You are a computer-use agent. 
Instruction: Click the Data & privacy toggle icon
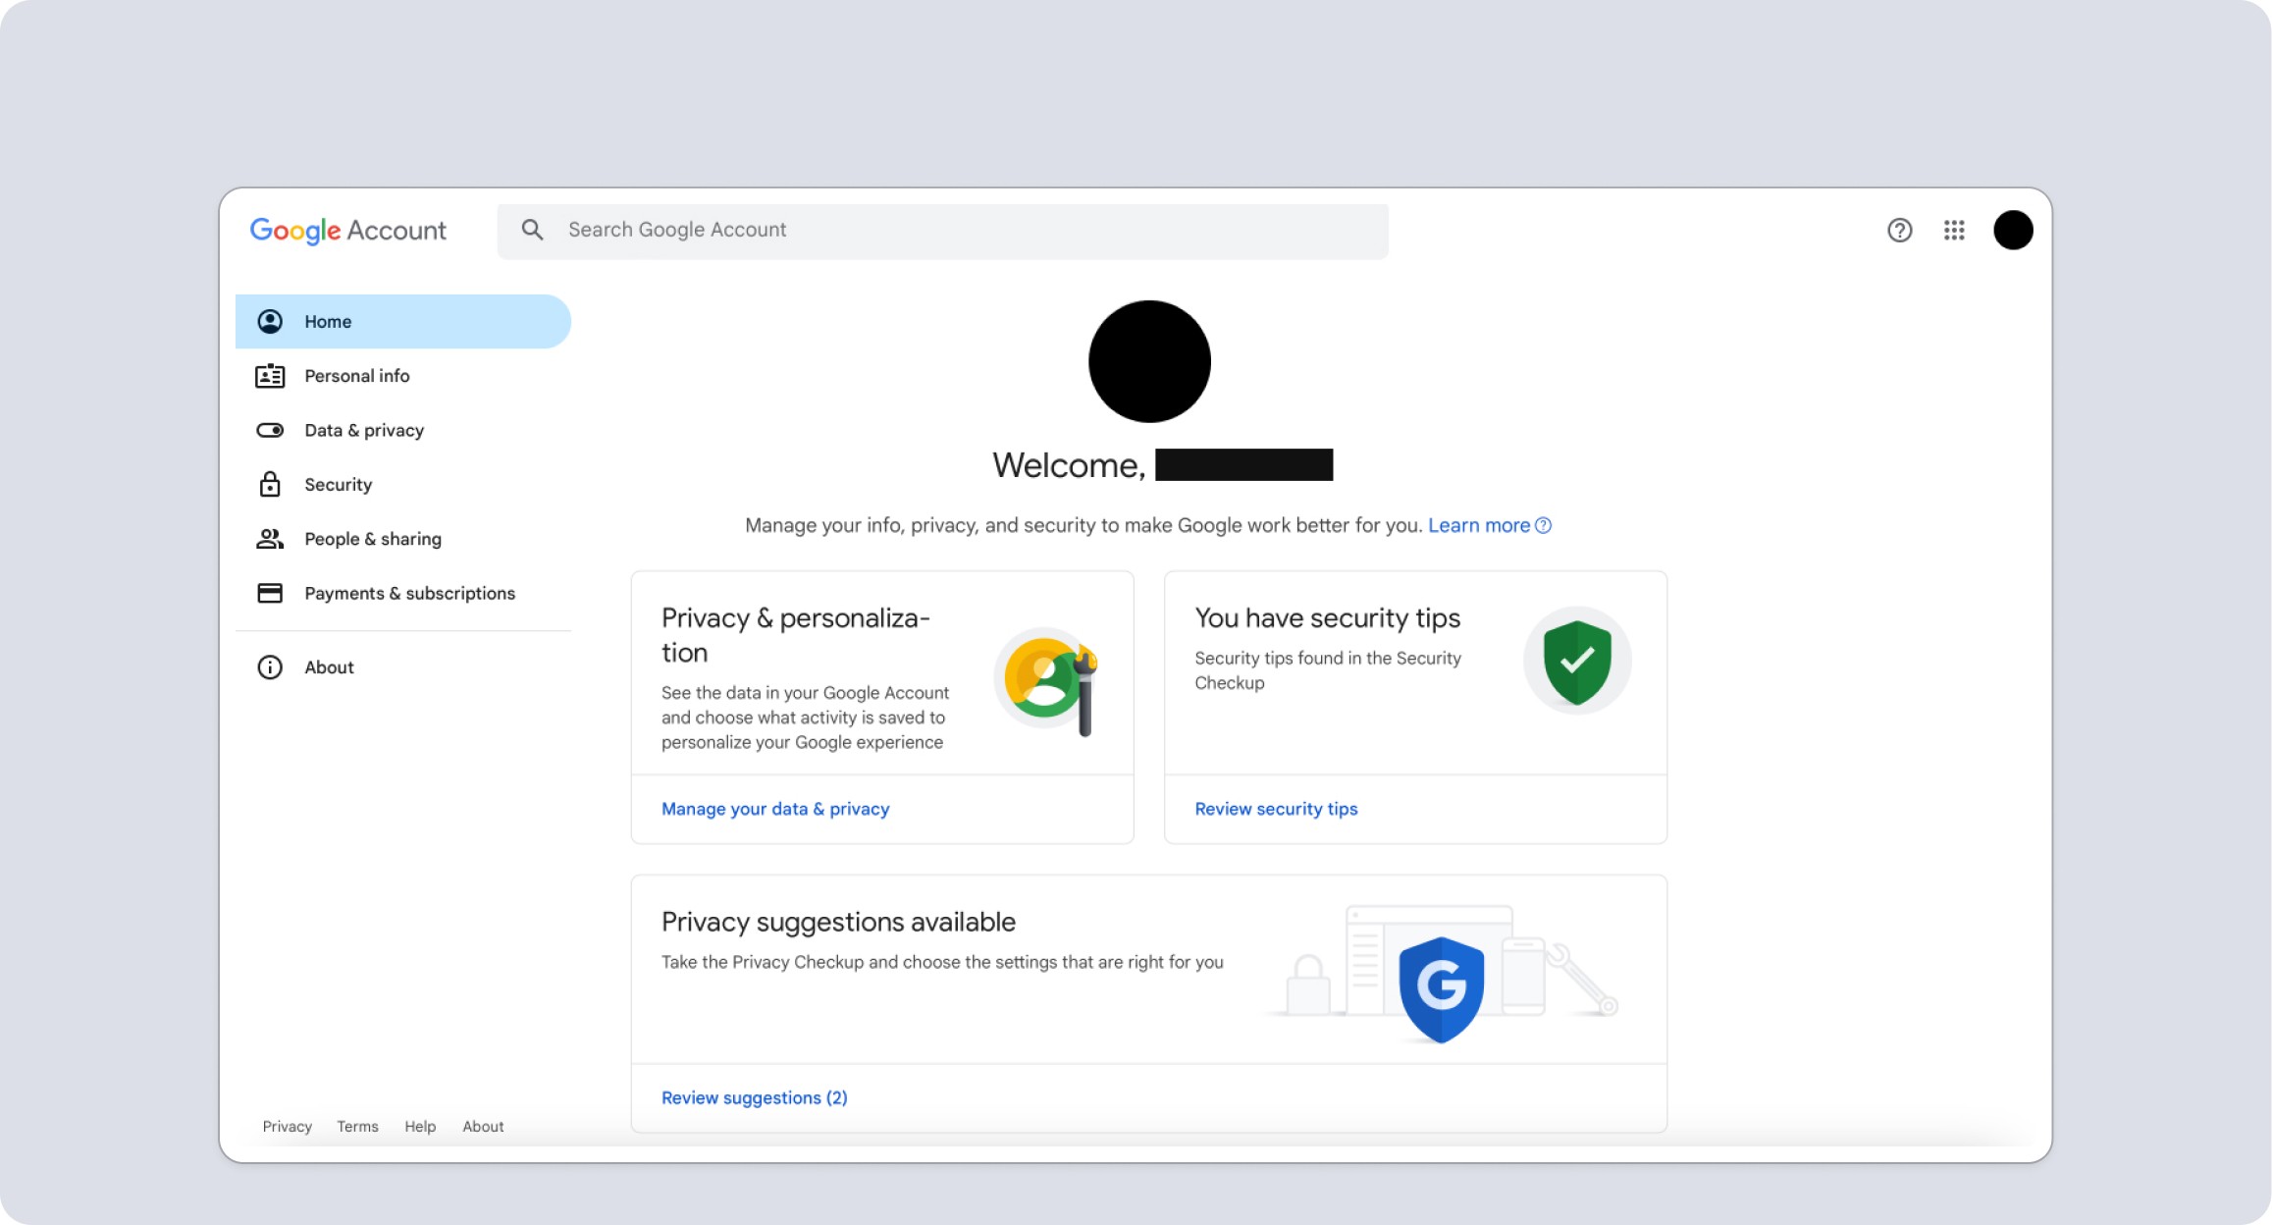pyautogui.click(x=270, y=430)
